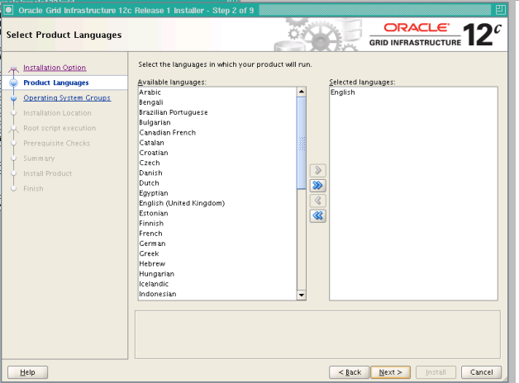This screenshot has width=519, height=383.
Task: Select Dutch in Available languages
Action: click(x=217, y=183)
